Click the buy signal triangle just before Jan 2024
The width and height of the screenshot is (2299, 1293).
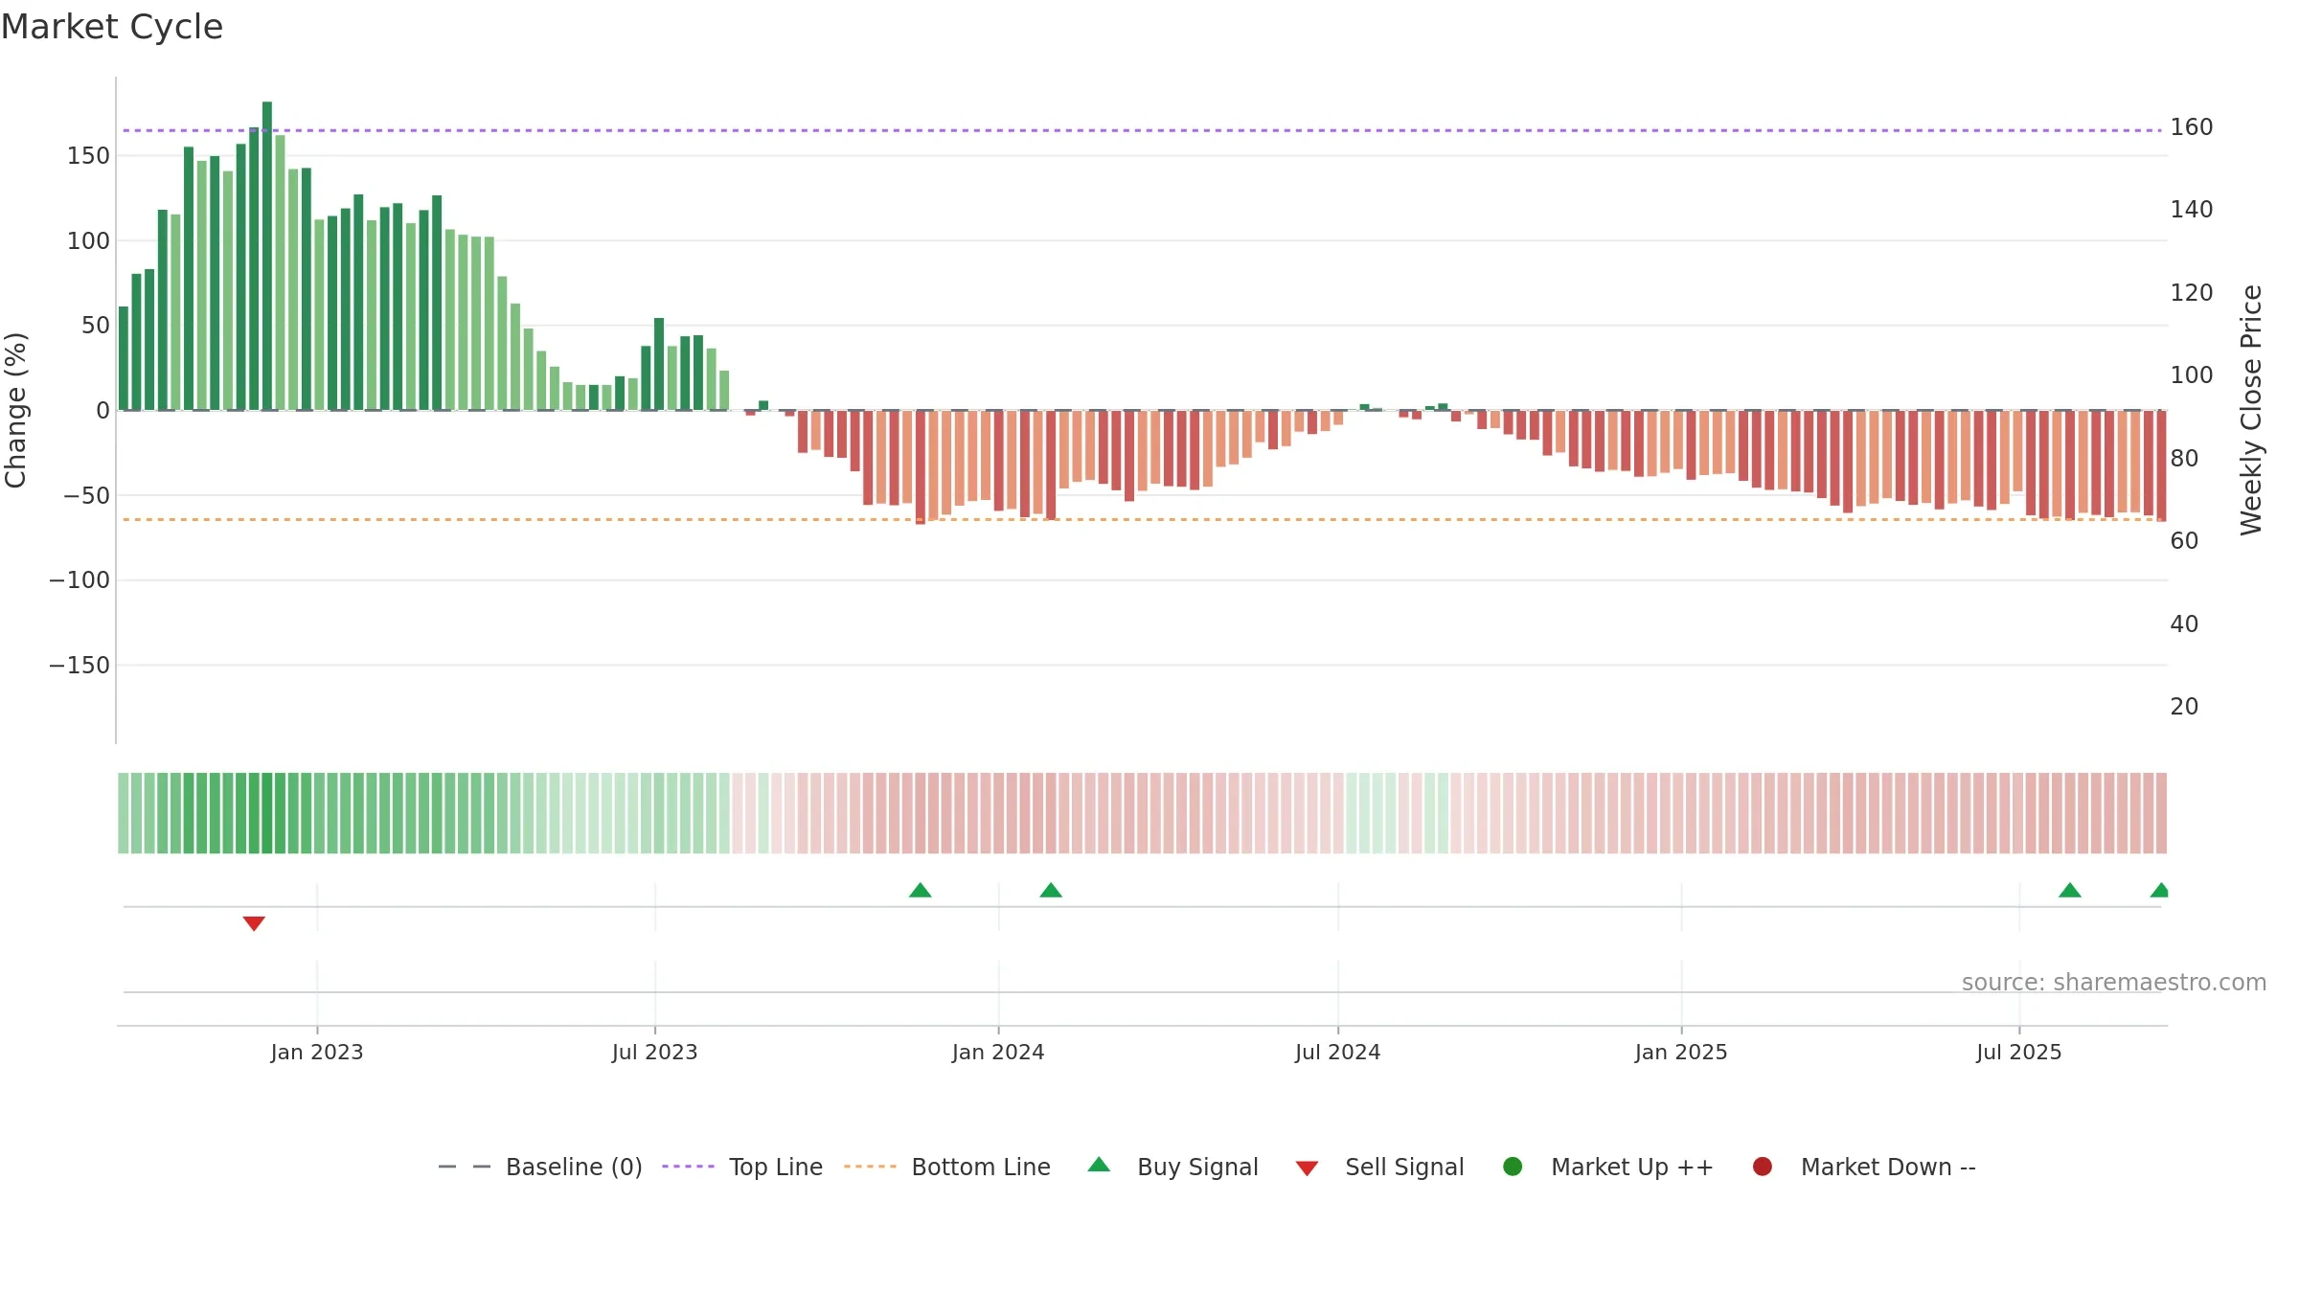[921, 890]
